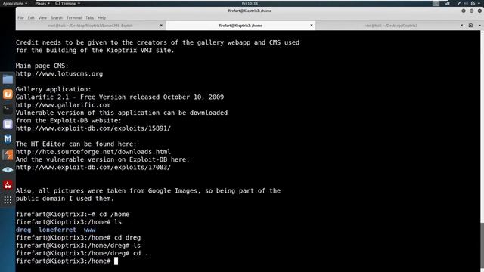This screenshot has height=272, width=484.
Task: Open the File menu
Action: [x=20, y=18]
